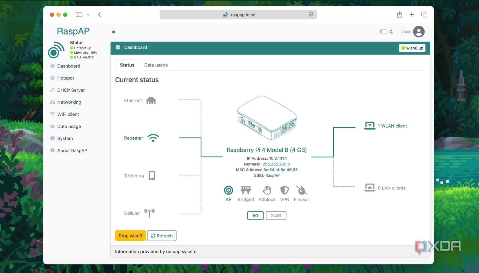The height and width of the screenshot is (273, 479).
Task: Switch to the 2.4G band
Action: (x=276, y=215)
